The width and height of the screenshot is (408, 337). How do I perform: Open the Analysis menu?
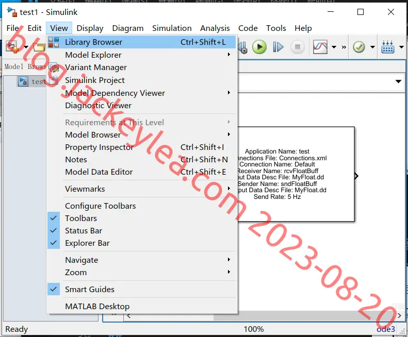coord(215,28)
